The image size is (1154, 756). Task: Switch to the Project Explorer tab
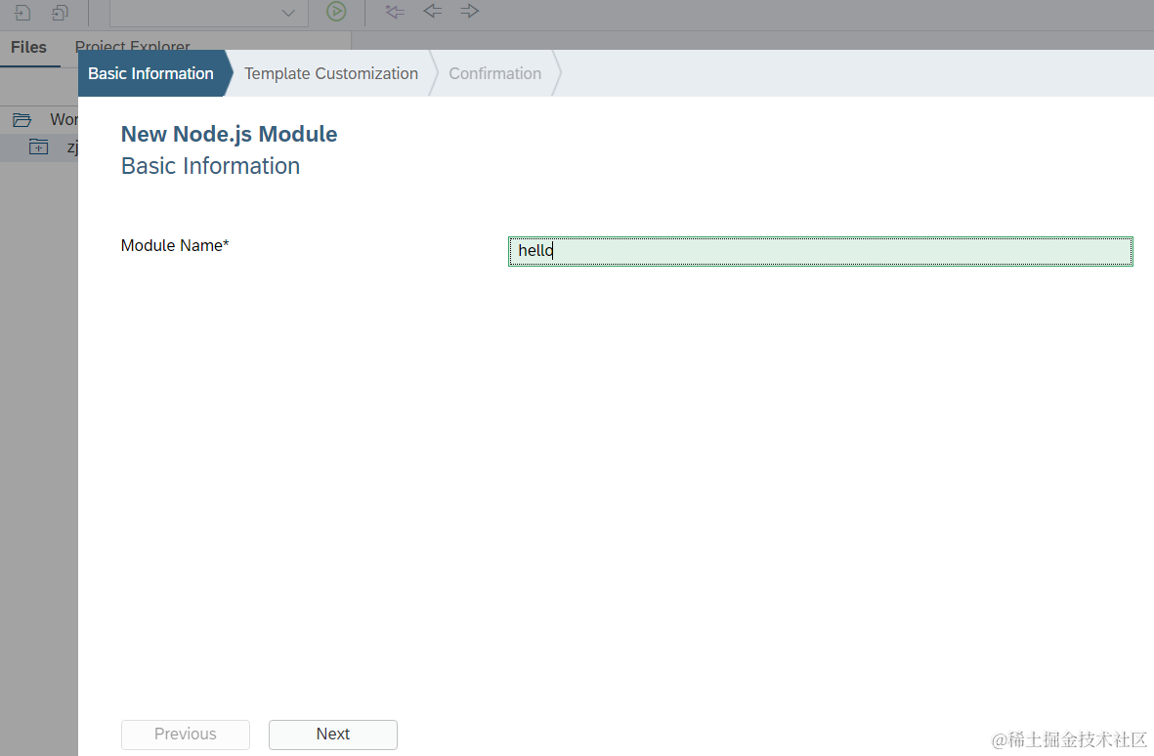[x=133, y=46]
